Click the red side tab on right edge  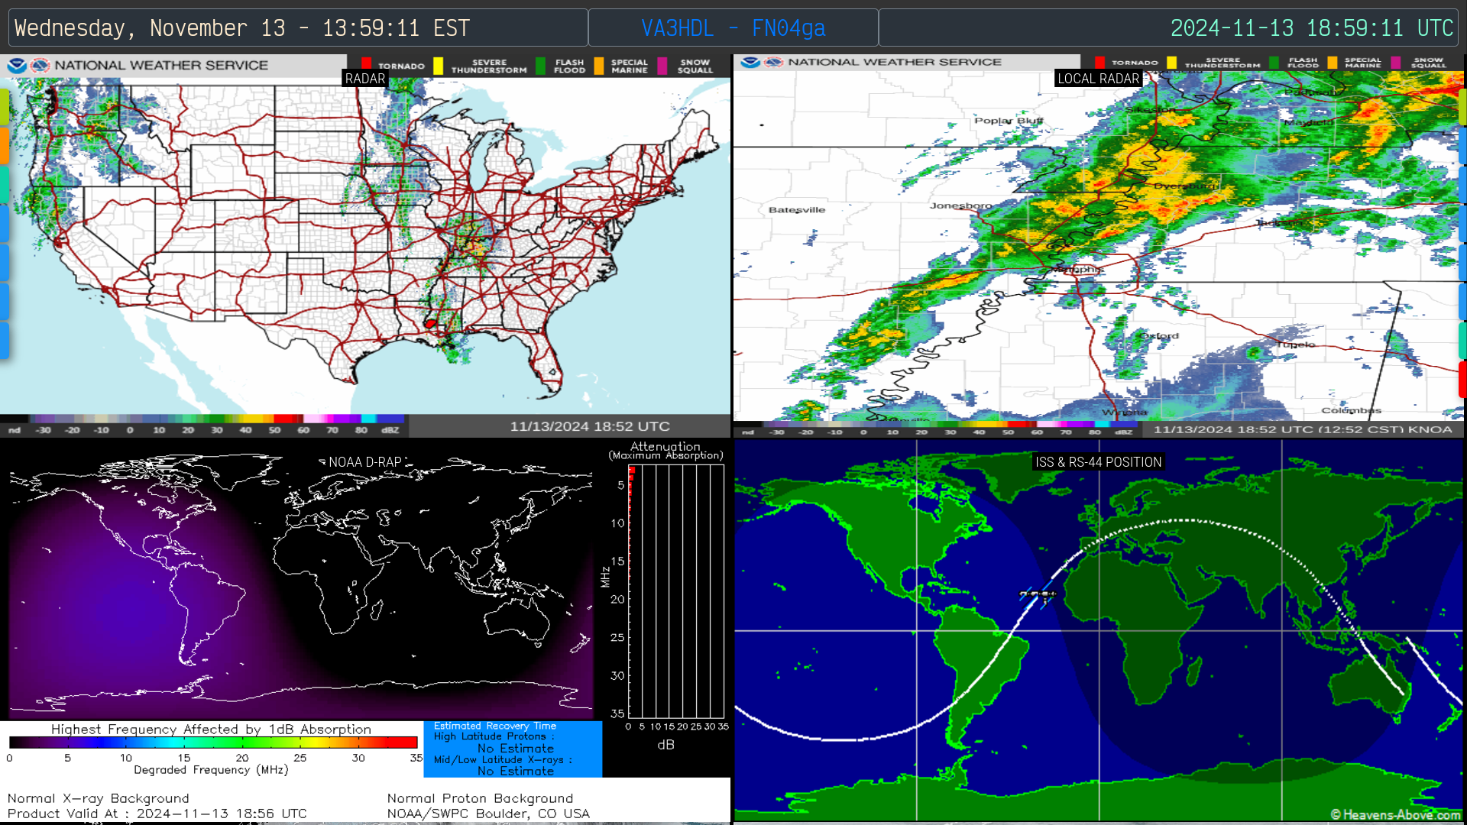pyautogui.click(x=1462, y=380)
